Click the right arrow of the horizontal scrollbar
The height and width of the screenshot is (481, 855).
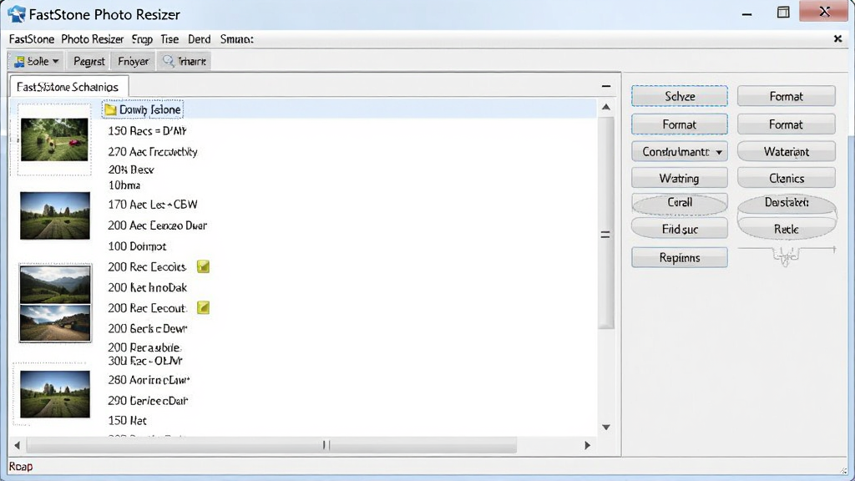pyautogui.click(x=587, y=446)
